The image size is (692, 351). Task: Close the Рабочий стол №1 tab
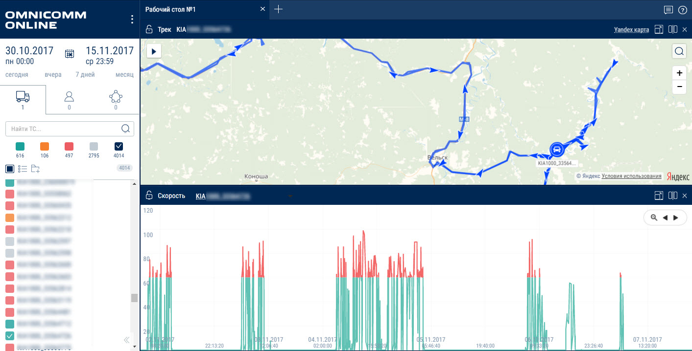point(263,9)
